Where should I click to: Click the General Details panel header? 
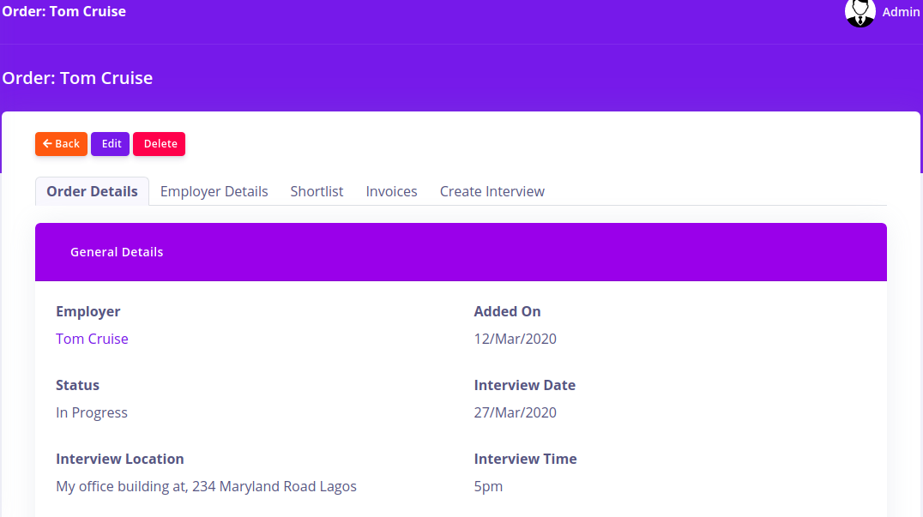pos(117,252)
